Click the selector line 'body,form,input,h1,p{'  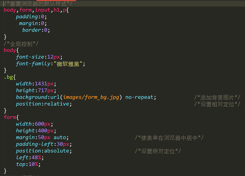36,10
